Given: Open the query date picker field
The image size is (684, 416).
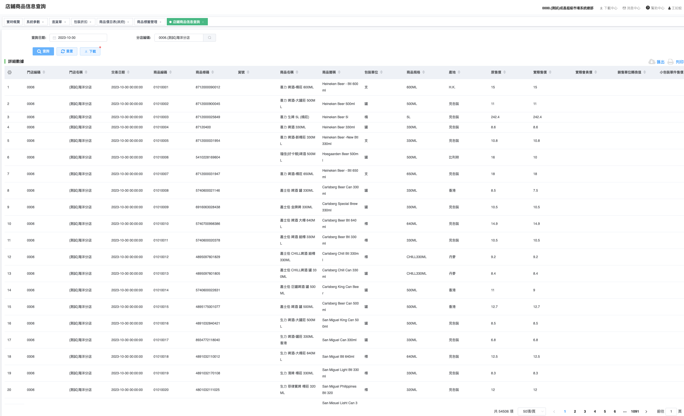Looking at the screenshot, I should pos(78,38).
